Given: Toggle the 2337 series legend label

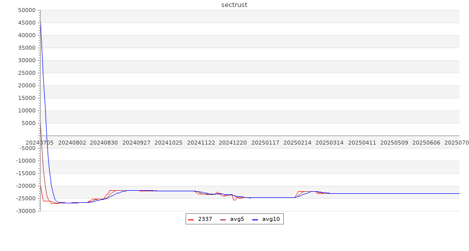Looking at the screenshot, I should [x=205, y=219].
